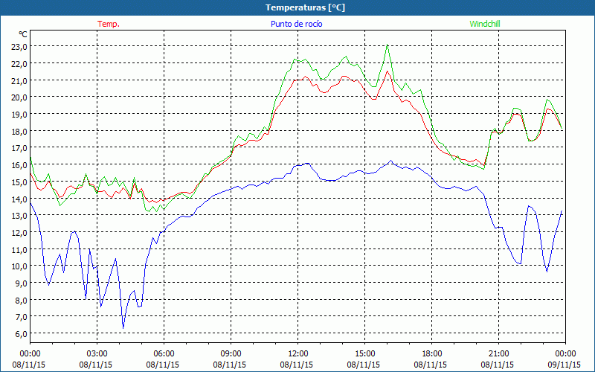Image resolution: width=595 pixels, height=372 pixels.
Task: Click the 03:00 time axis label
Action: point(97,354)
